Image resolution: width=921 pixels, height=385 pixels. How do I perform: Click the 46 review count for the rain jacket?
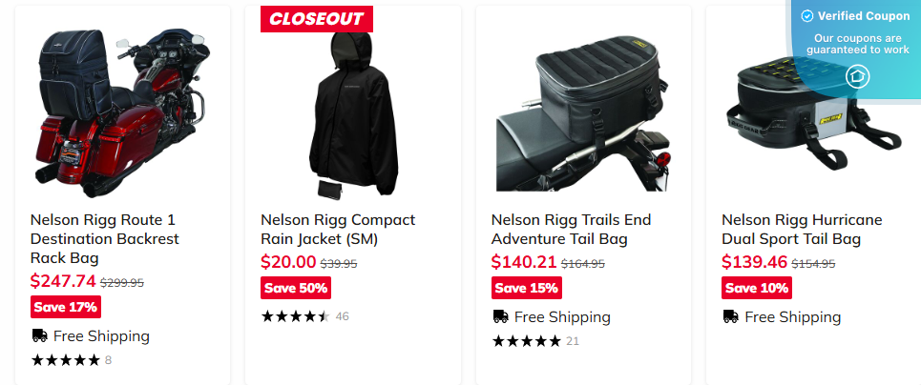point(343,316)
